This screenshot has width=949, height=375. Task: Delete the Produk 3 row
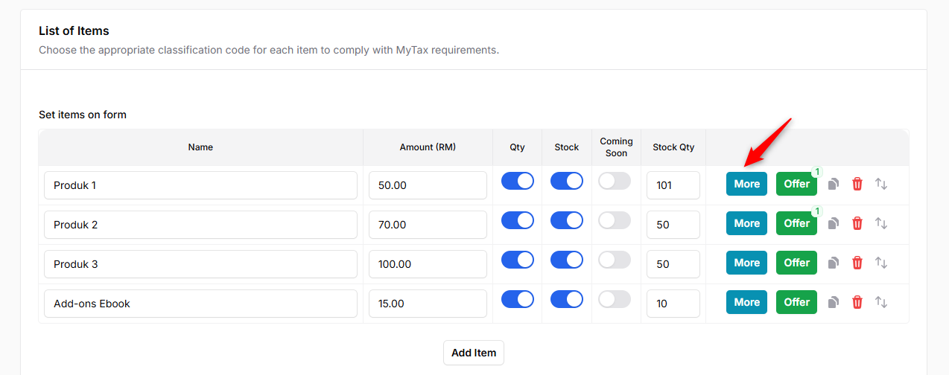857,263
